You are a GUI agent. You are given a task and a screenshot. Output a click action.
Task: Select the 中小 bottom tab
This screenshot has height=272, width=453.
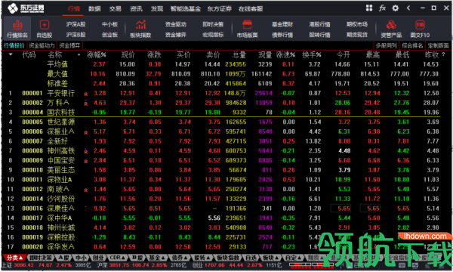(x=81, y=257)
